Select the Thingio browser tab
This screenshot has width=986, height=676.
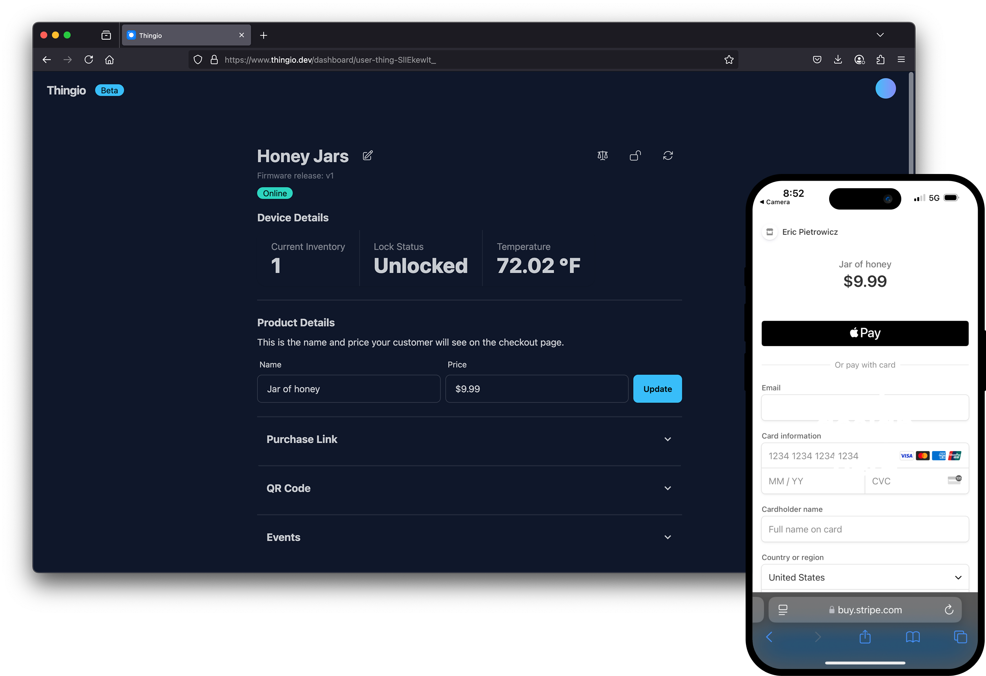click(x=187, y=35)
